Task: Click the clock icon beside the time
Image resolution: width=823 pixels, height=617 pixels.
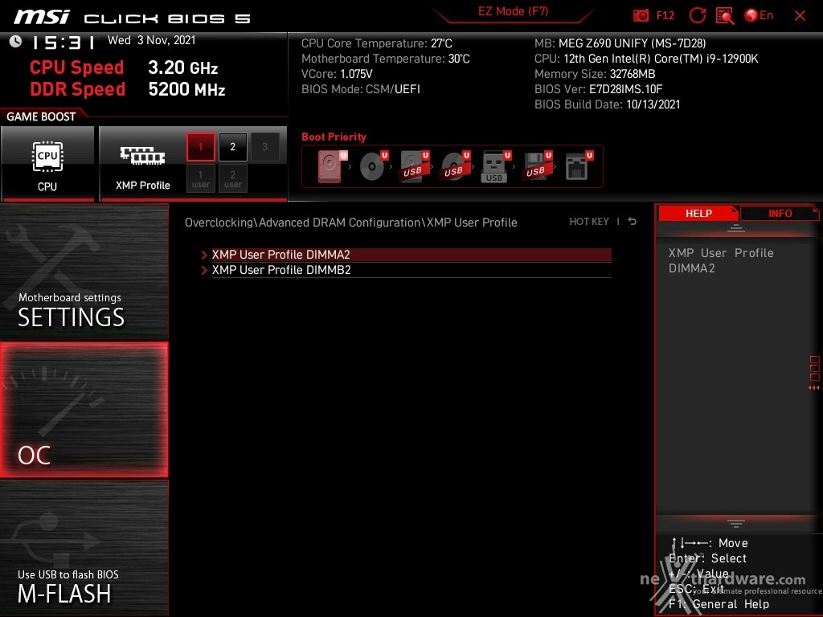Action: 16,42
